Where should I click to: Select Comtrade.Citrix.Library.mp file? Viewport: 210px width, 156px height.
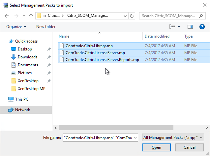(x=134, y=46)
